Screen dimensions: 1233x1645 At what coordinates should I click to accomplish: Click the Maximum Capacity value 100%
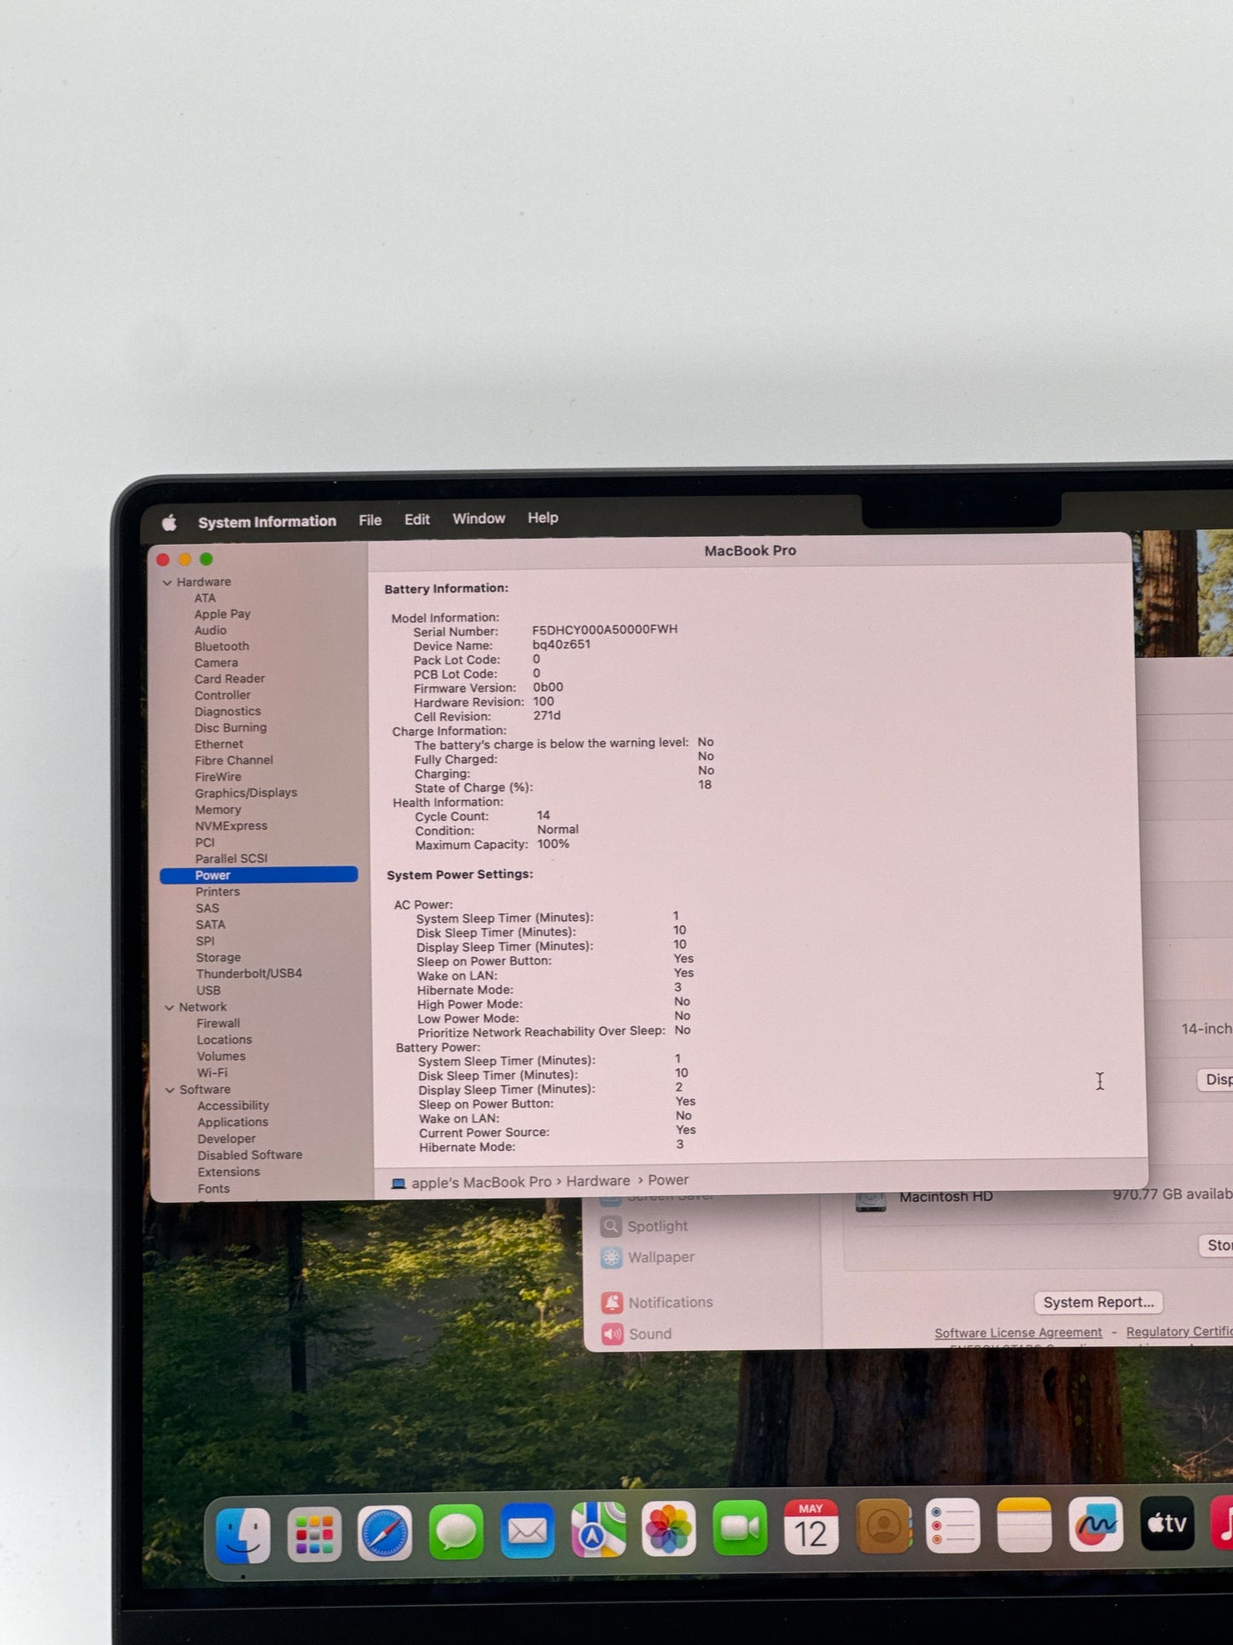(553, 844)
